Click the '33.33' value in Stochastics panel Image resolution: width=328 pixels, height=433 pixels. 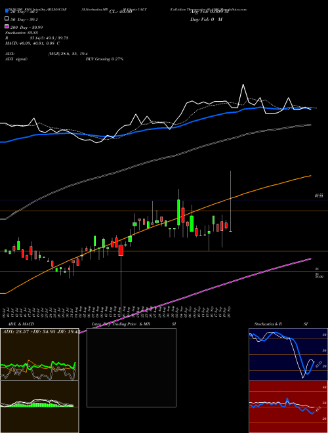tap(319, 364)
